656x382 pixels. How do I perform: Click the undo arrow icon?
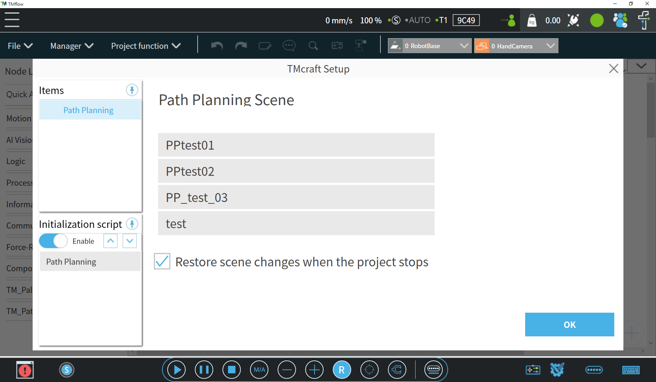(217, 46)
